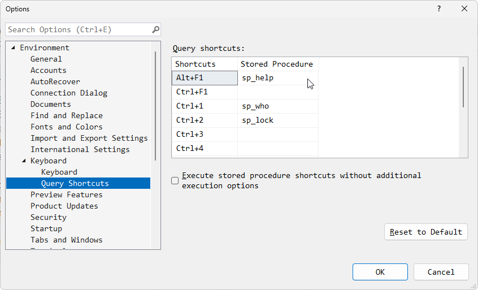The image size is (478, 290).
Task: Select Accounts in options tree
Action: point(48,70)
